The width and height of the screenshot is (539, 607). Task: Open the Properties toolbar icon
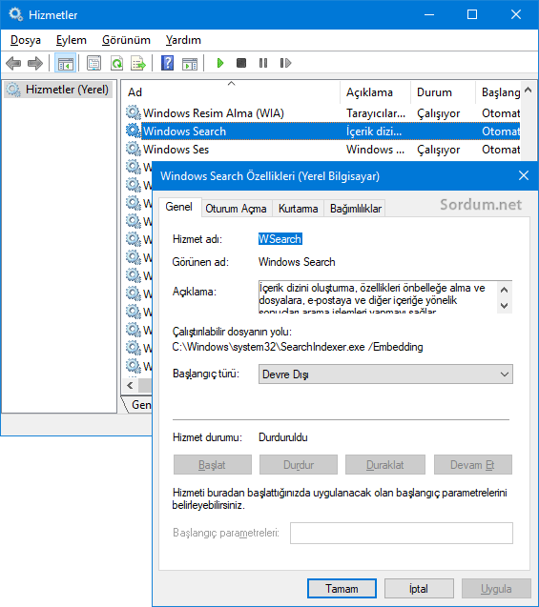point(93,63)
